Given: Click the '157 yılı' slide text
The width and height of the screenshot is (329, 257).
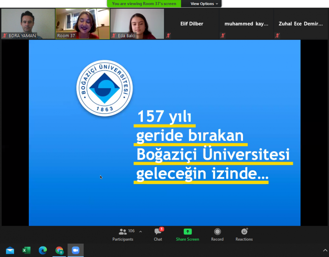Looking at the screenshot, I should tap(164, 117).
